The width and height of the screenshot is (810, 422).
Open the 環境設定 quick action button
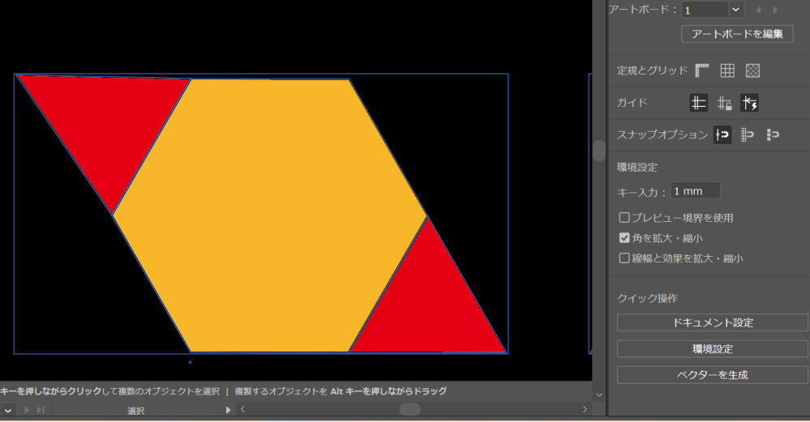(713, 349)
